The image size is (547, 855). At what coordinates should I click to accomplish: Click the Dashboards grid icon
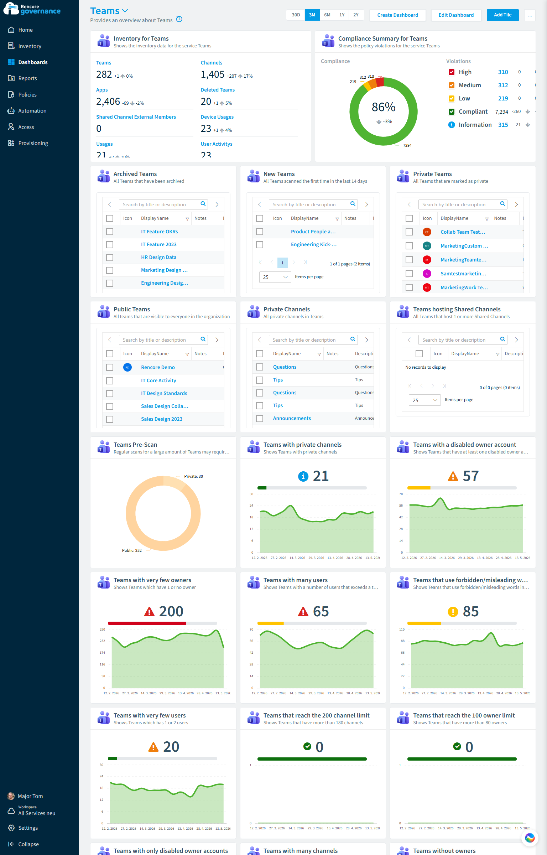pos(11,62)
